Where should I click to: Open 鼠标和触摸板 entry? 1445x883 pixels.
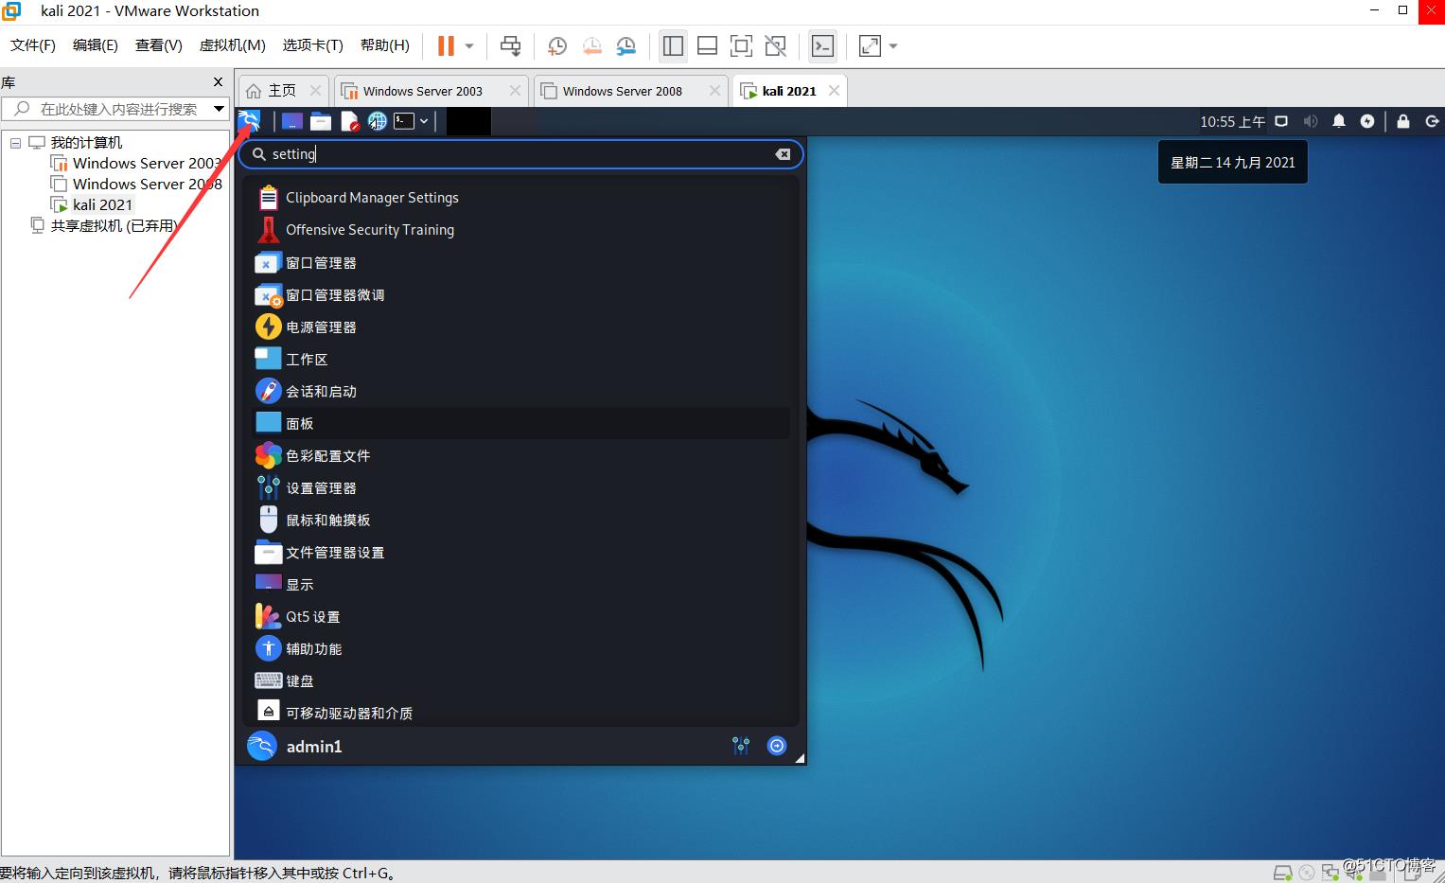(x=522, y=520)
